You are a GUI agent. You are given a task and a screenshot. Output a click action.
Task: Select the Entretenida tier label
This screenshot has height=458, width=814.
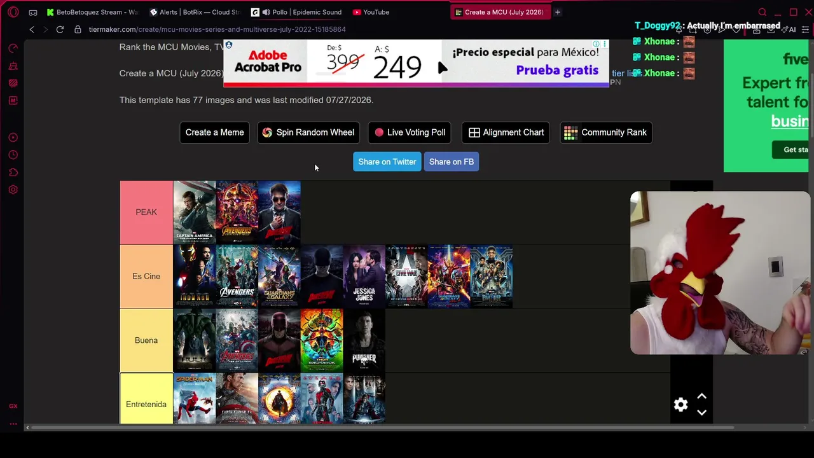[x=146, y=399]
